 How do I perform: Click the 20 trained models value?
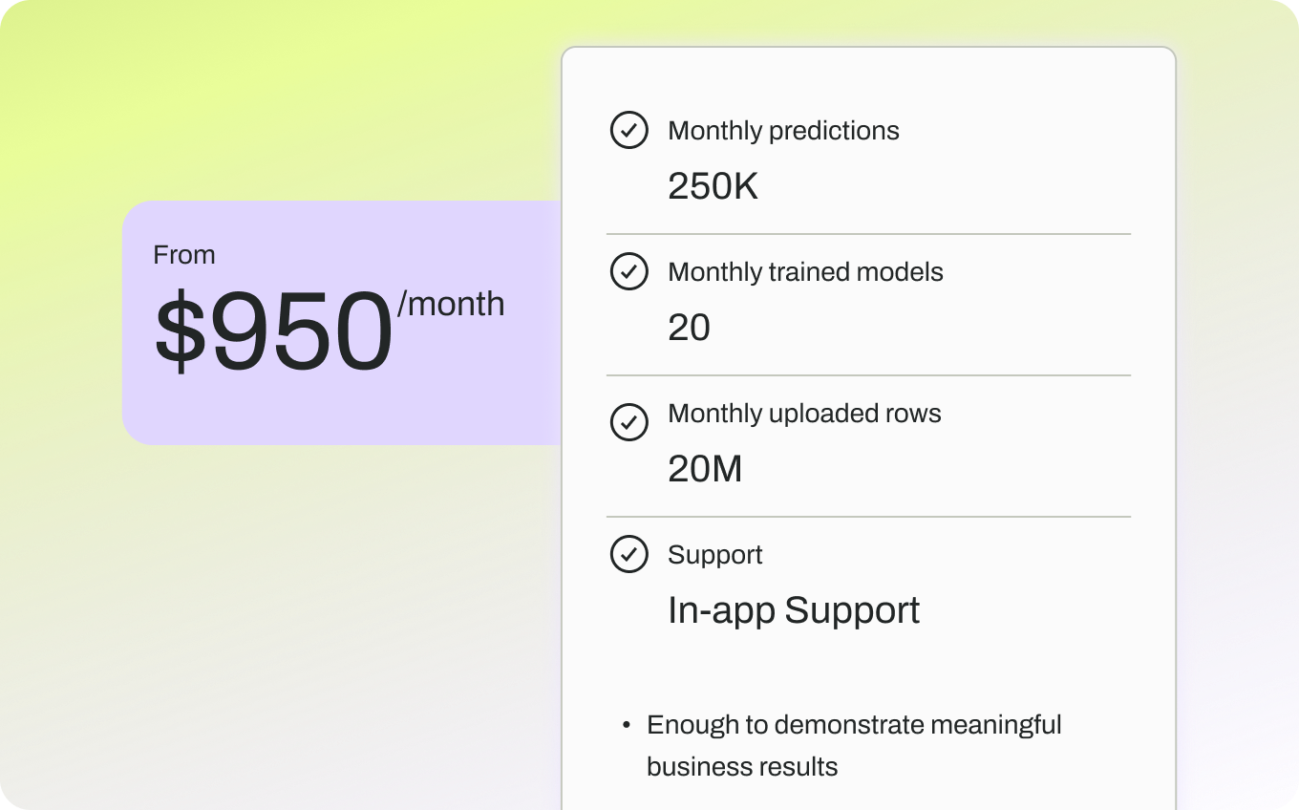[x=689, y=328]
